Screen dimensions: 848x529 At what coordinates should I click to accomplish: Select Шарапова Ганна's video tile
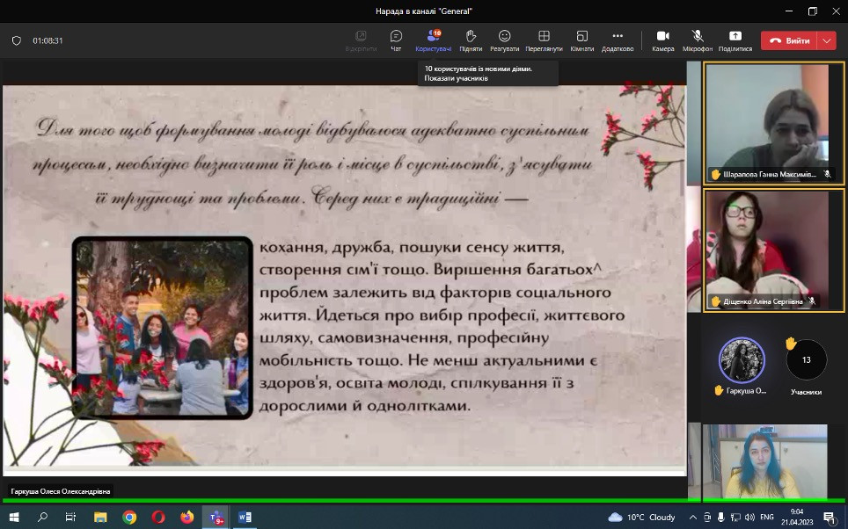pos(774,121)
